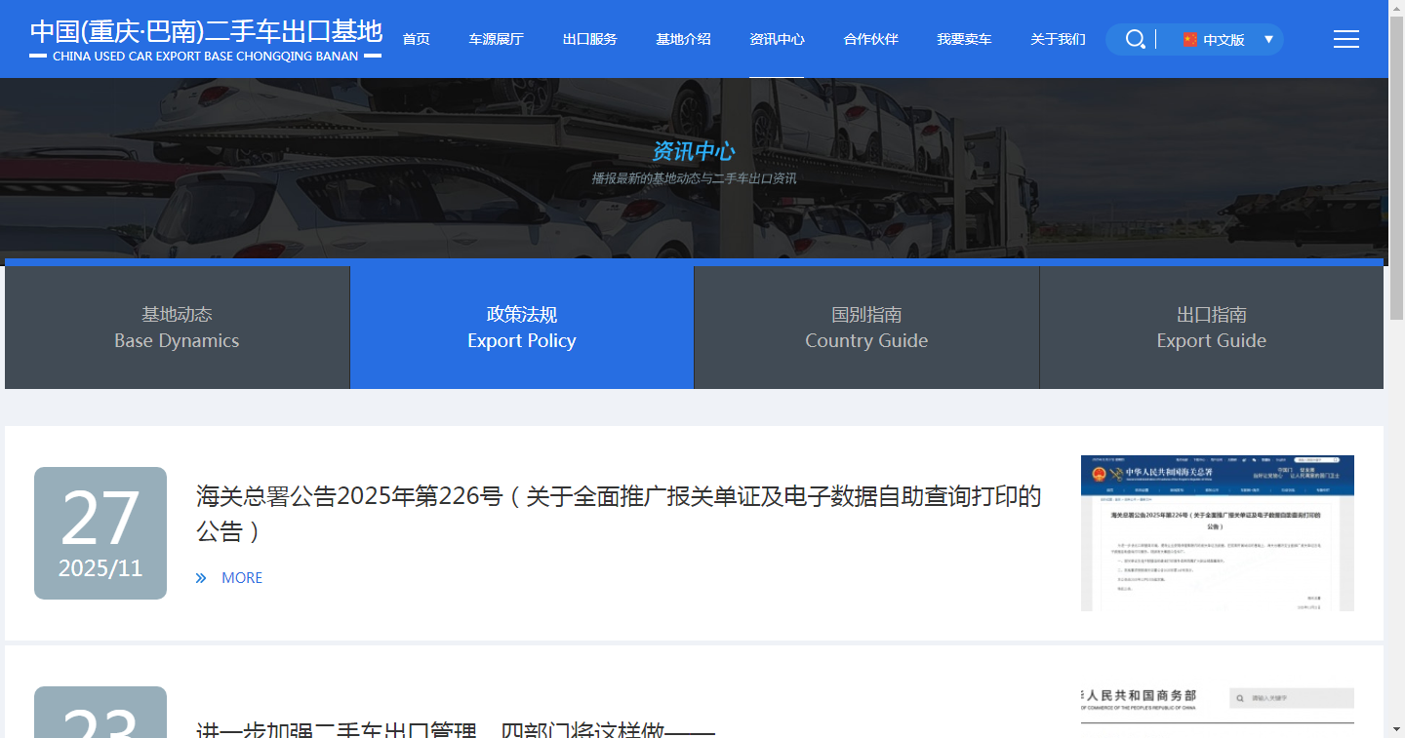Open the 首页 menu item
The image size is (1405, 738).
(x=416, y=39)
